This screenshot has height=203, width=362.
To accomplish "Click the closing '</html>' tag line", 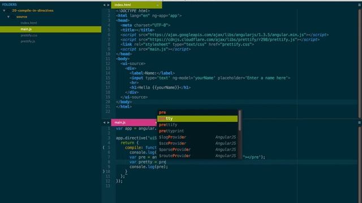I will [124, 107].
